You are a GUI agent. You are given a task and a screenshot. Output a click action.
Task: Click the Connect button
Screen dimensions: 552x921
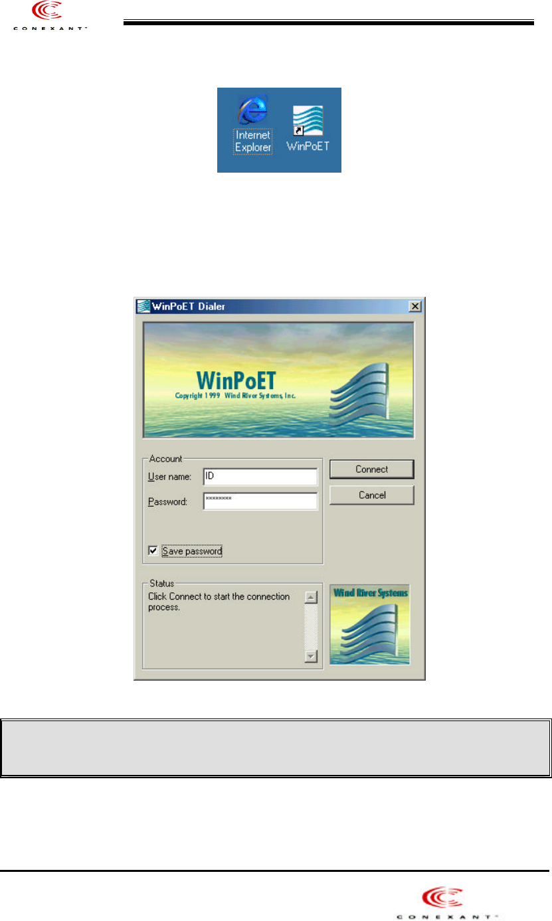pos(372,469)
